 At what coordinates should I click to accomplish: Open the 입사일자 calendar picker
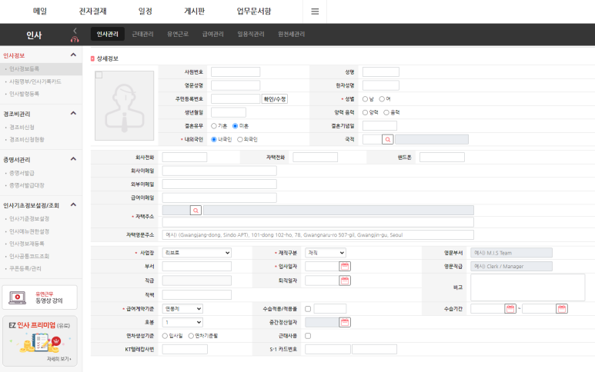click(x=345, y=266)
